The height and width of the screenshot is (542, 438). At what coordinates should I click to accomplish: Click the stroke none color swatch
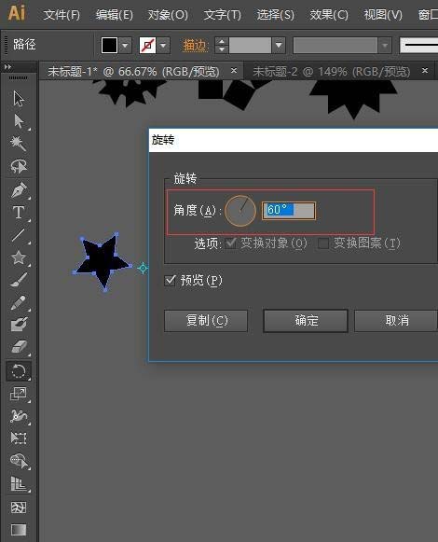[147, 46]
